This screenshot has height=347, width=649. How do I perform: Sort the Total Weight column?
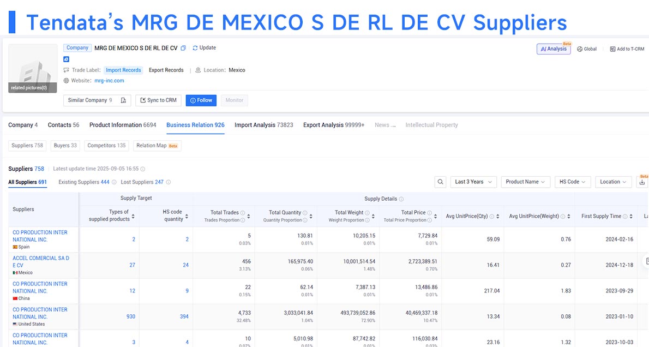click(373, 217)
